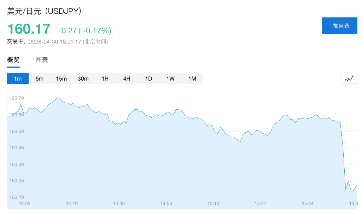Show the 1D daily chart
The height and width of the screenshot is (214, 362).
148,79
